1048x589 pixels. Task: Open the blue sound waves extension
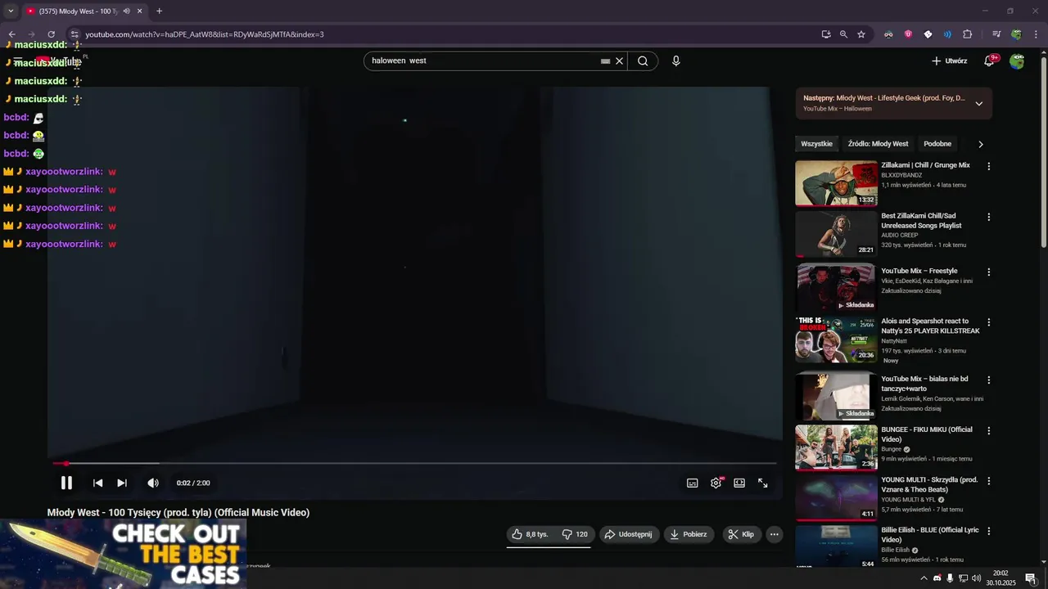(947, 34)
